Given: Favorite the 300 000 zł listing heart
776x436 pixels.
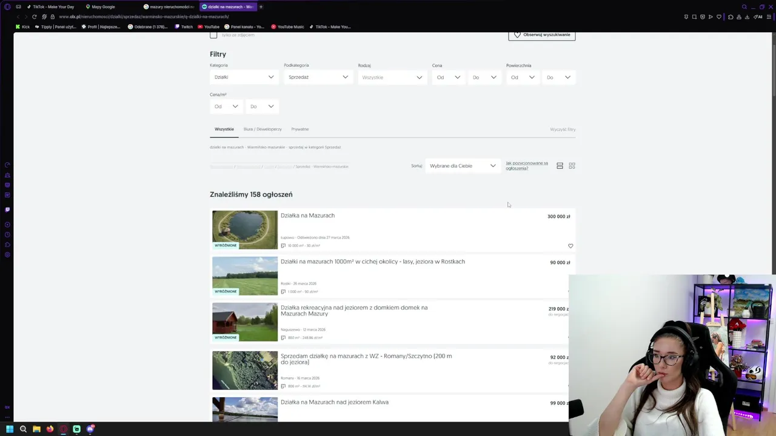Looking at the screenshot, I should point(570,246).
